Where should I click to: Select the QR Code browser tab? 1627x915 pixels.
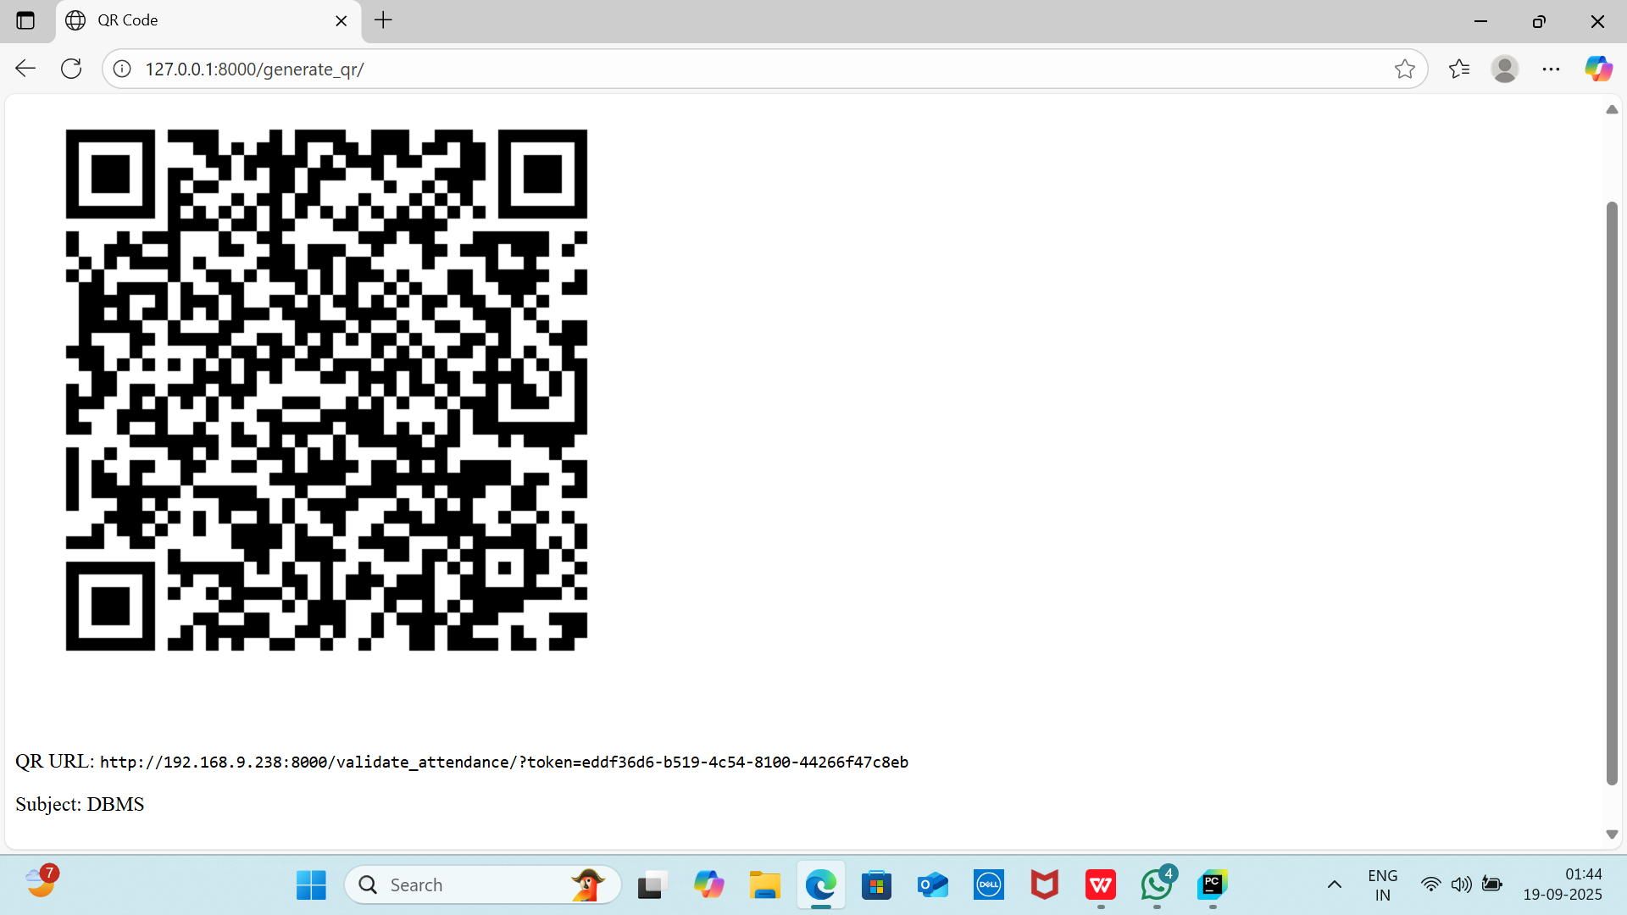pyautogui.click(x=208, y=20)
